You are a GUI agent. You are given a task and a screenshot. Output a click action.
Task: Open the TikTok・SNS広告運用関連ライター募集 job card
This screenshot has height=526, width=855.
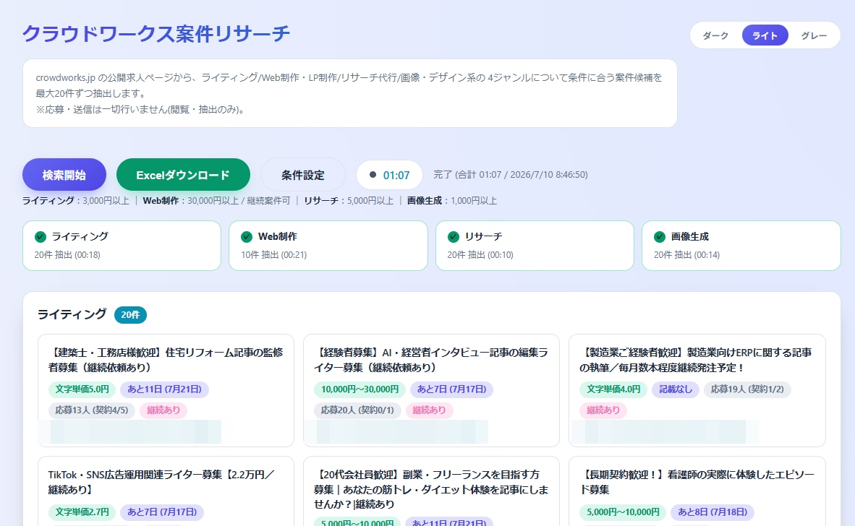point(166,491)
